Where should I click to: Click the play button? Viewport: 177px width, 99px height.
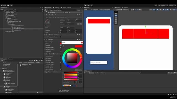click(85, 5)
